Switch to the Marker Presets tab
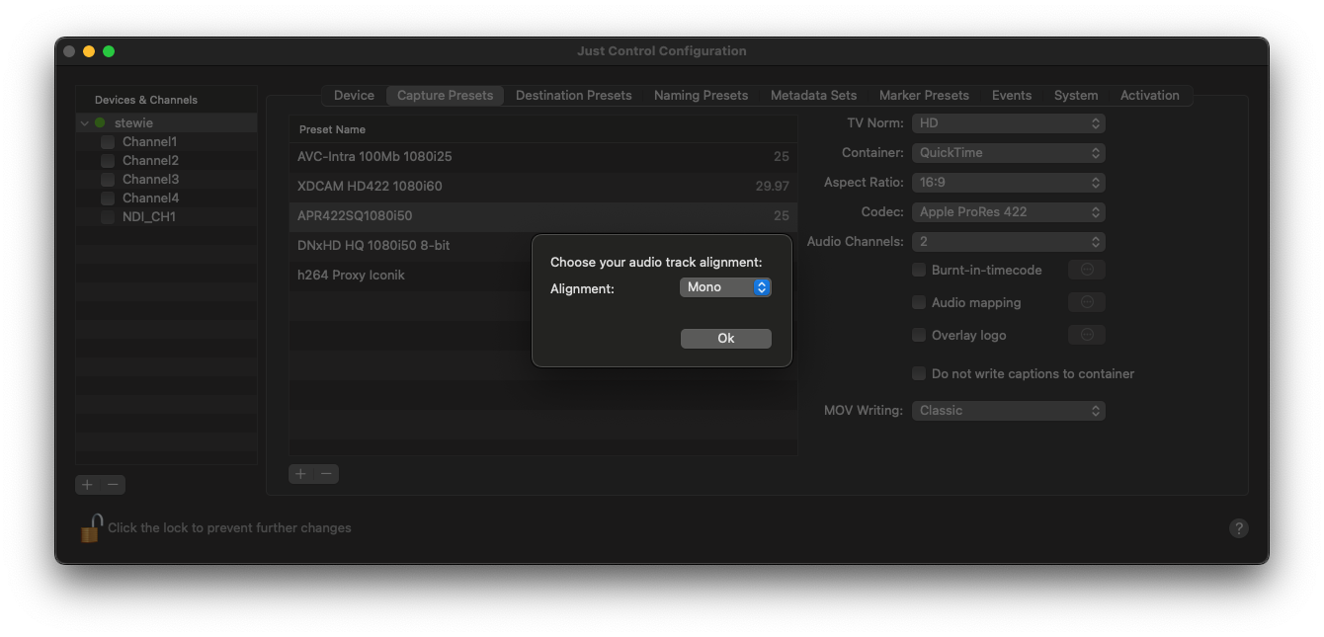 [924, 96]
